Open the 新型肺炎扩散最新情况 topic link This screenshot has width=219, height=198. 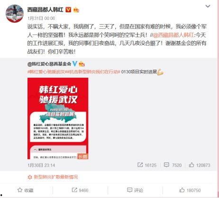pos(53,177)
